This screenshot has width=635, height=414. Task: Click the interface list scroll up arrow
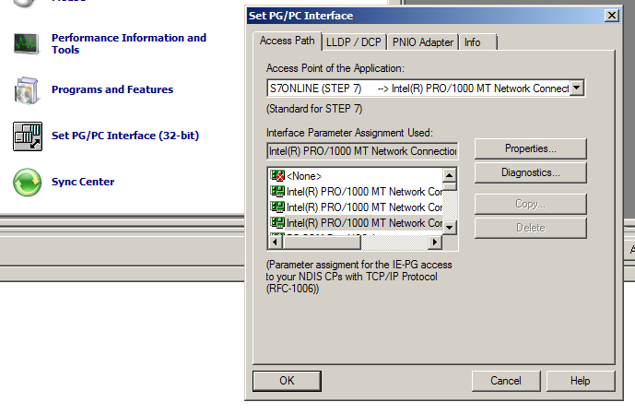coord(449,175)
